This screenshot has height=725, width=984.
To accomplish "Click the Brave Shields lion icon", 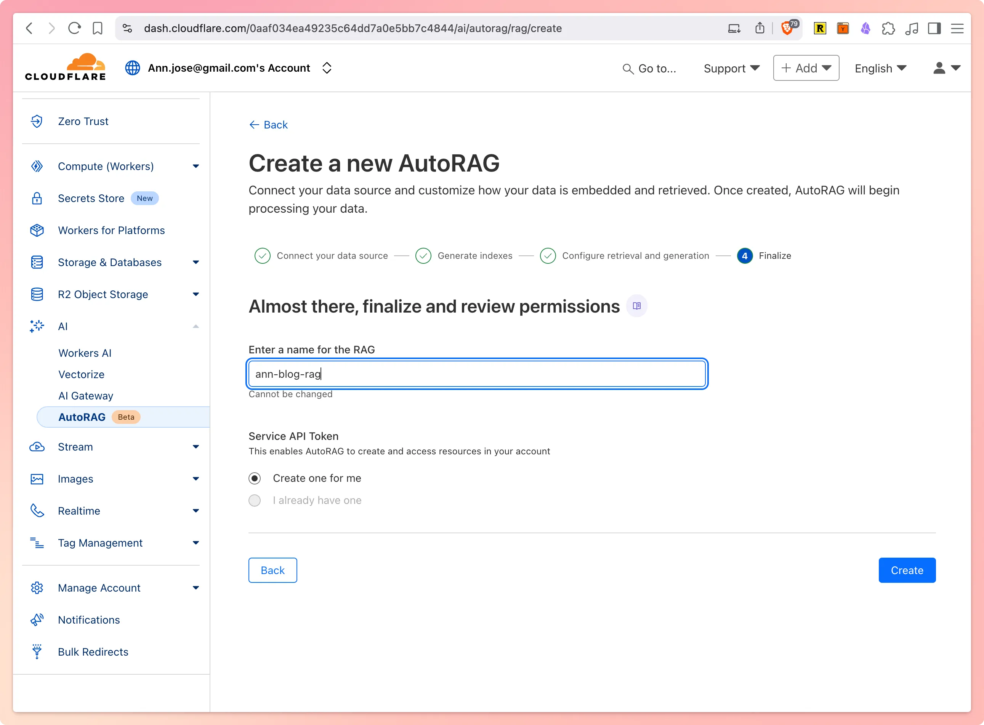I will coord(787,29).
